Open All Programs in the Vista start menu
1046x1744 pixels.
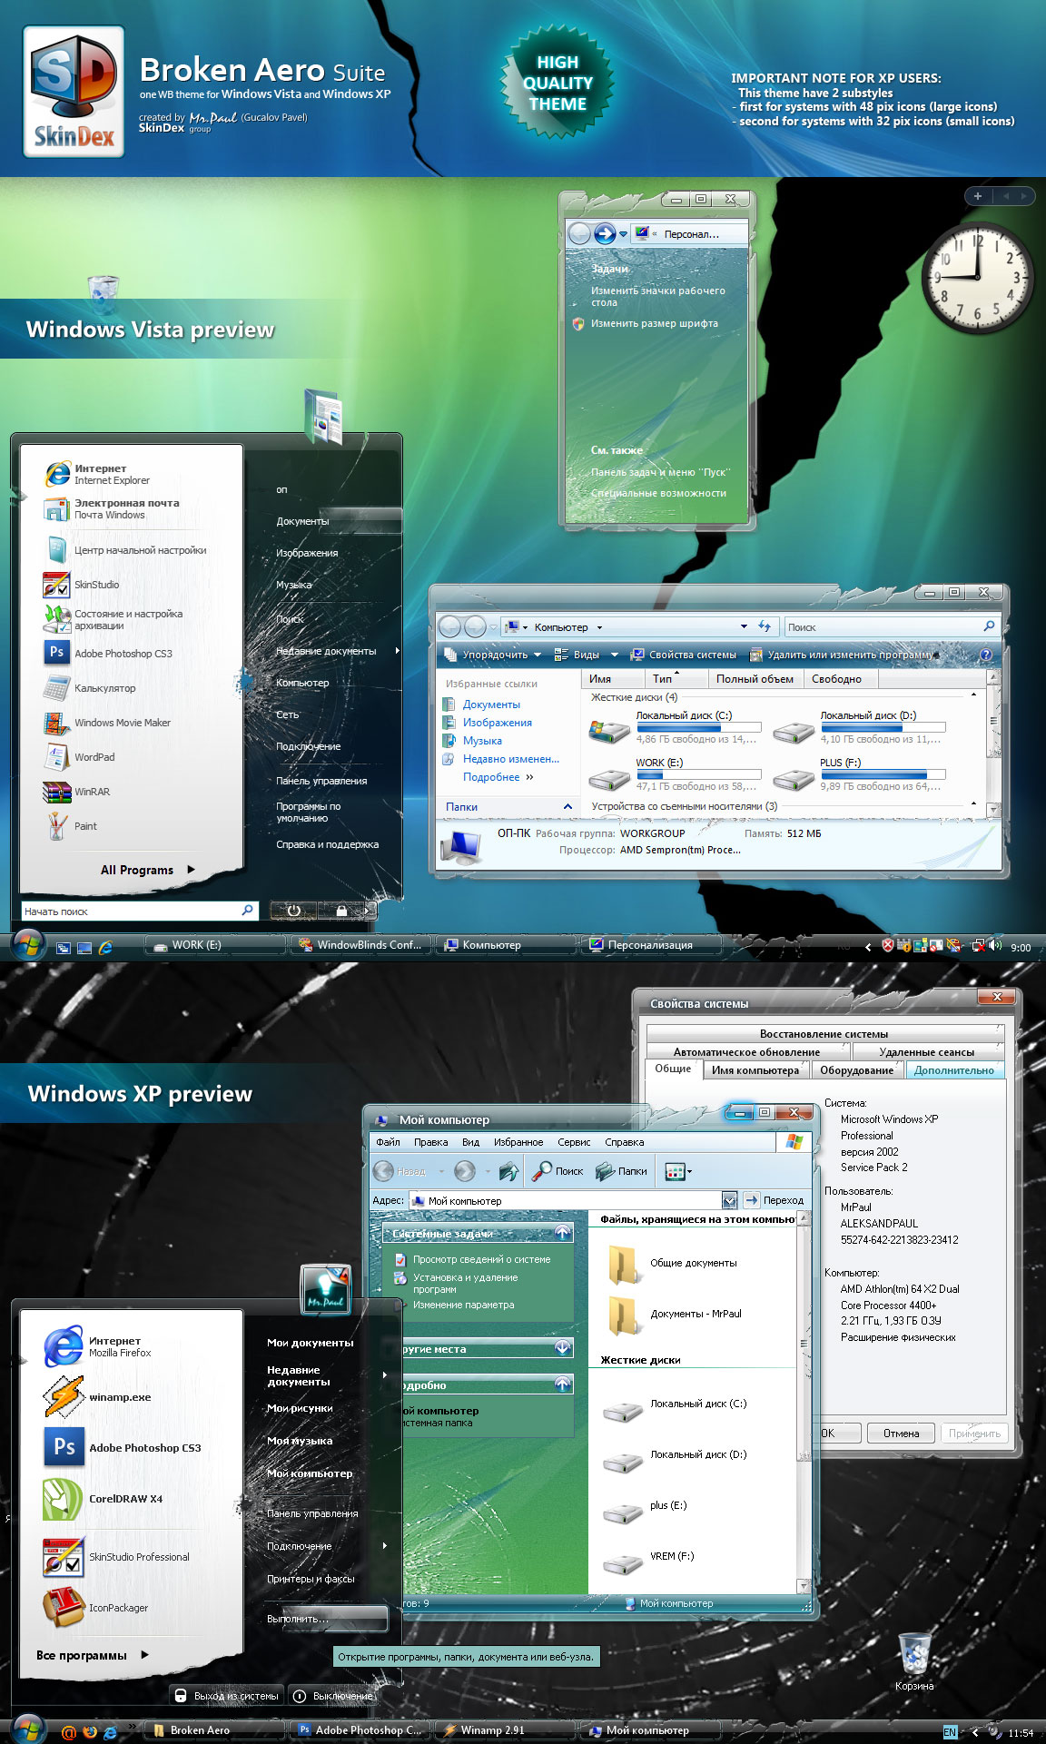148,870
